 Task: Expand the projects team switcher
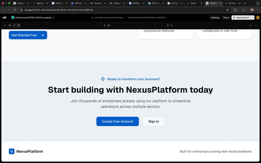(x=54, y=17)
